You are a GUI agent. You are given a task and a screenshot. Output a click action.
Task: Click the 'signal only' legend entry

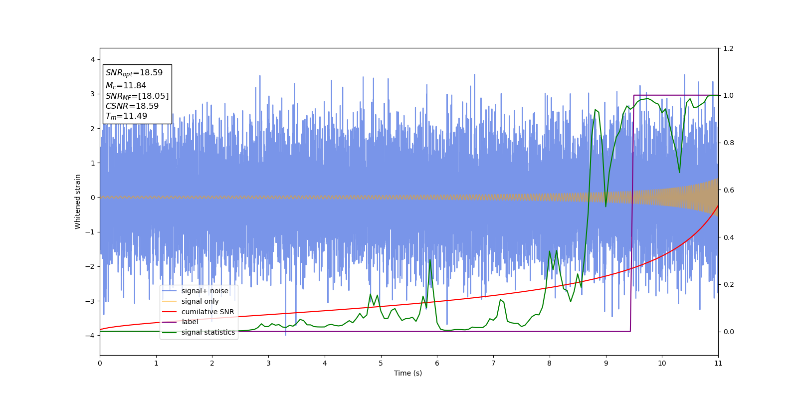200,301
